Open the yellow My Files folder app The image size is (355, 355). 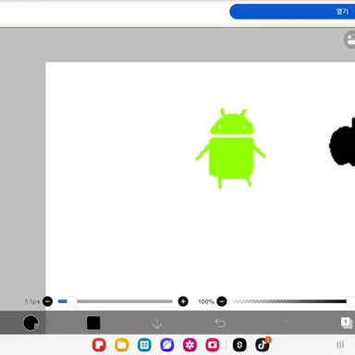(x=122, y=345)
